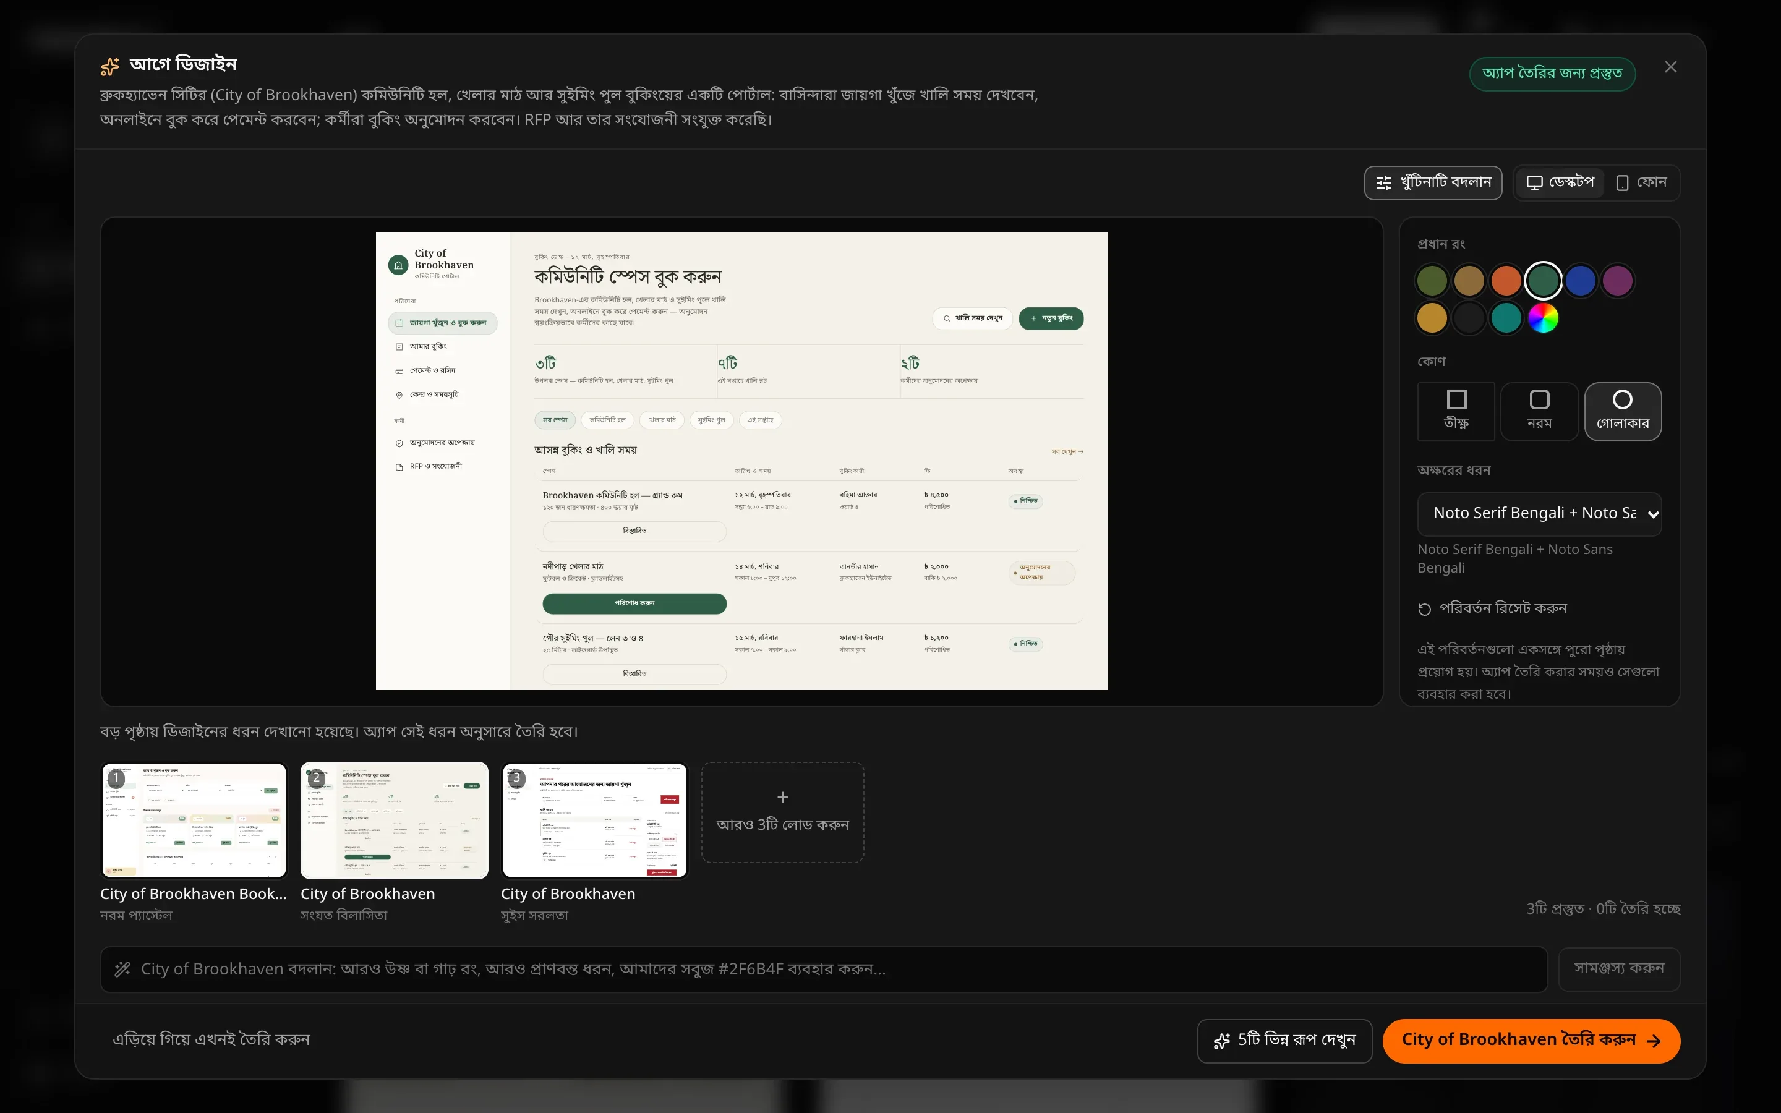1781x1113 pixels.
Task: Select thumbnail 2 সংযত বিলাসিতা design
Action: [x=395, y=820]
